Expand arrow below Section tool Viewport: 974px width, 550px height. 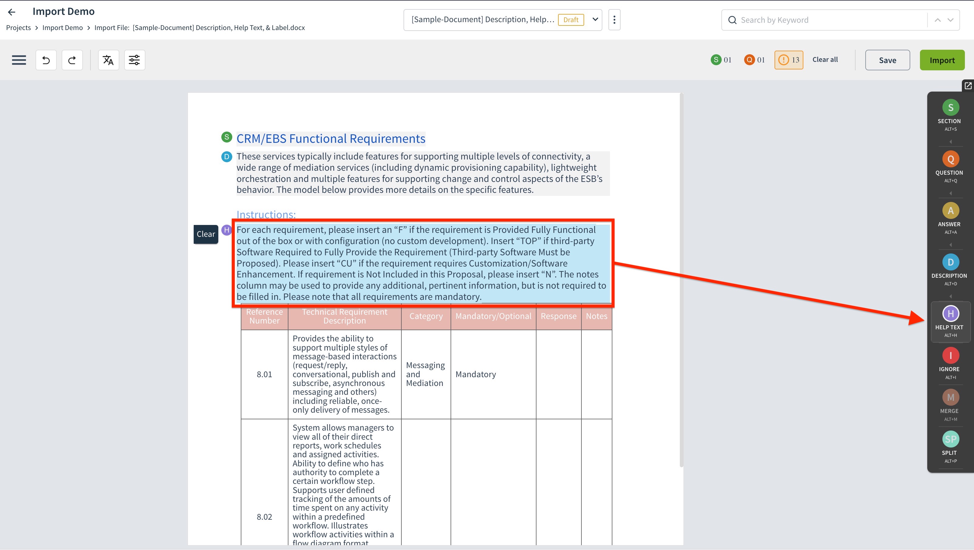tap(950, 142)
